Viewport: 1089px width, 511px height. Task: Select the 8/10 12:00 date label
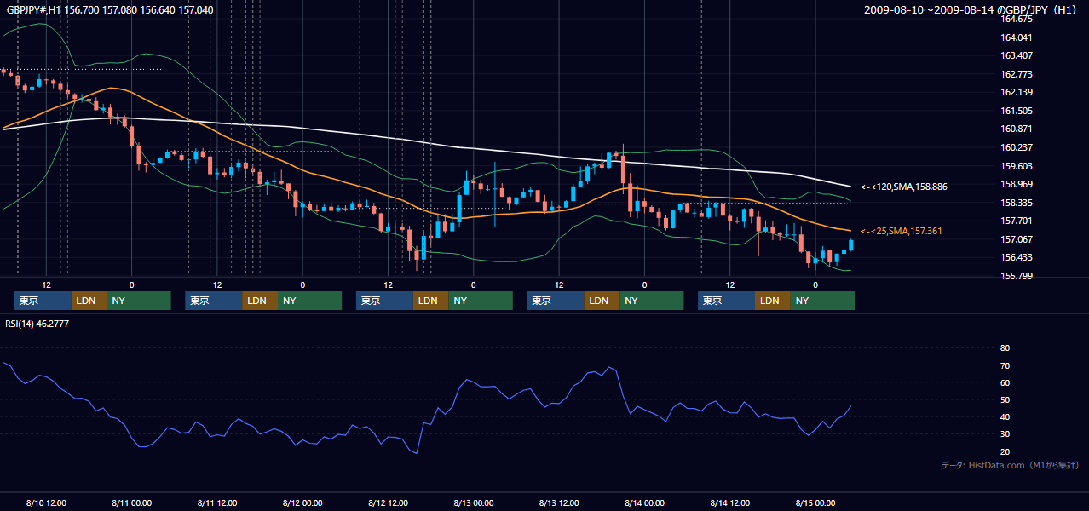tap(46, 503)
